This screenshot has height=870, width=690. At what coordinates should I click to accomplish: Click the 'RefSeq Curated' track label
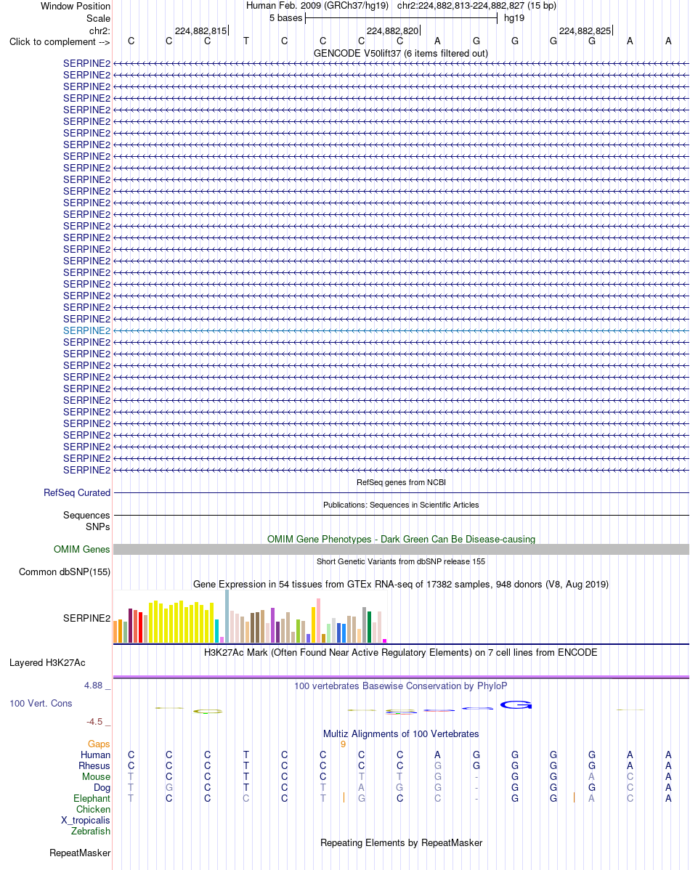tap(77, 492)
